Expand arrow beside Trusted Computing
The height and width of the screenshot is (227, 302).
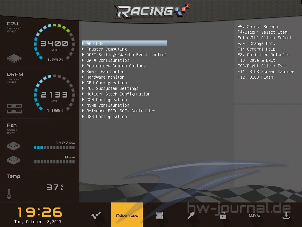pos(83,49)
